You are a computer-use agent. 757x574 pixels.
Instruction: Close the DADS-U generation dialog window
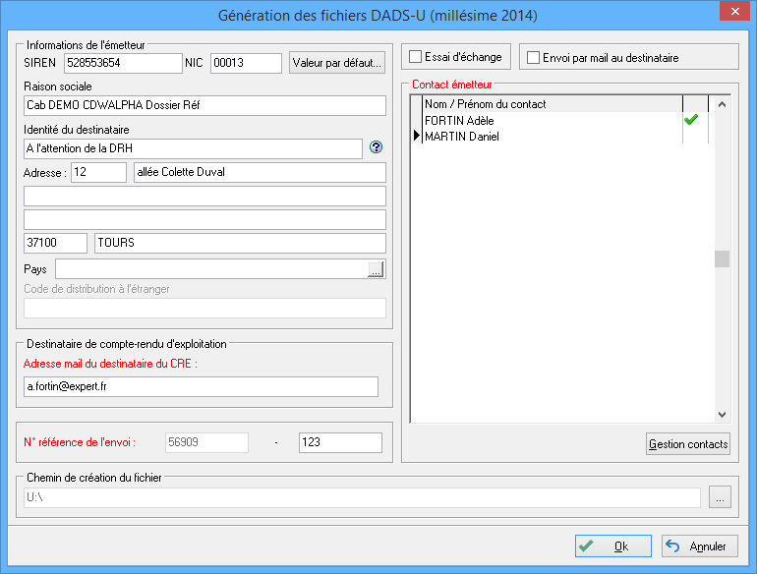click(x=731, y=14)
